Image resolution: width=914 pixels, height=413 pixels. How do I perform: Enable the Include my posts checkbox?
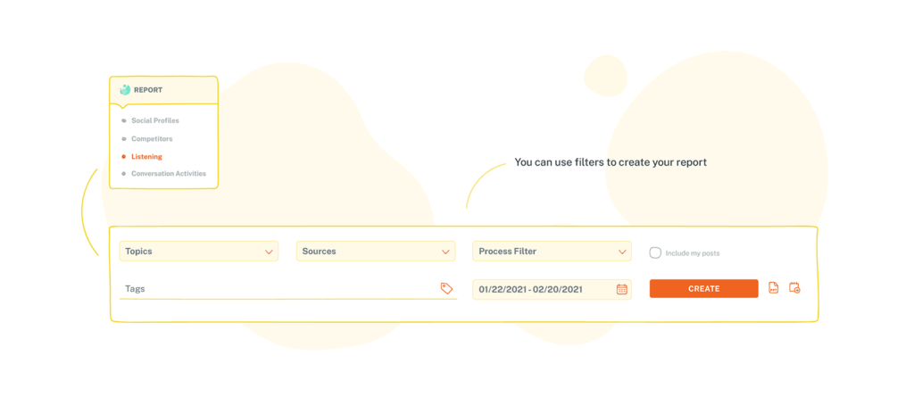click(655, 252)
